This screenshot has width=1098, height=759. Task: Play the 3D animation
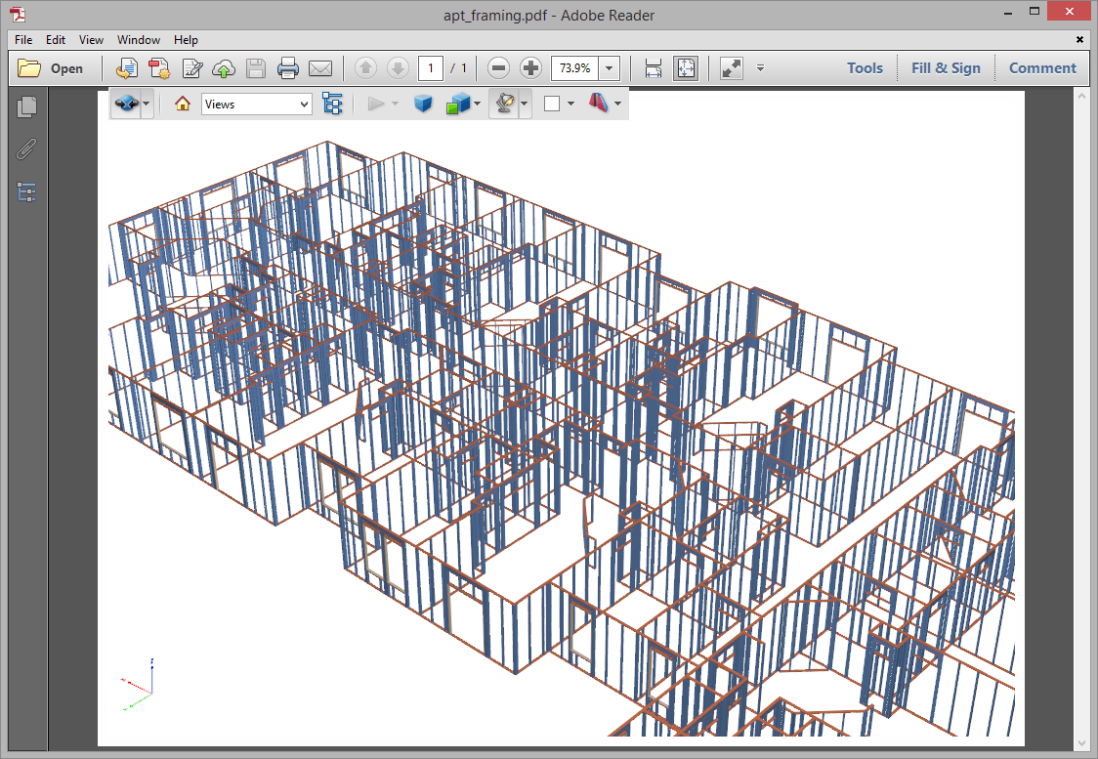[x=376, y=104]
